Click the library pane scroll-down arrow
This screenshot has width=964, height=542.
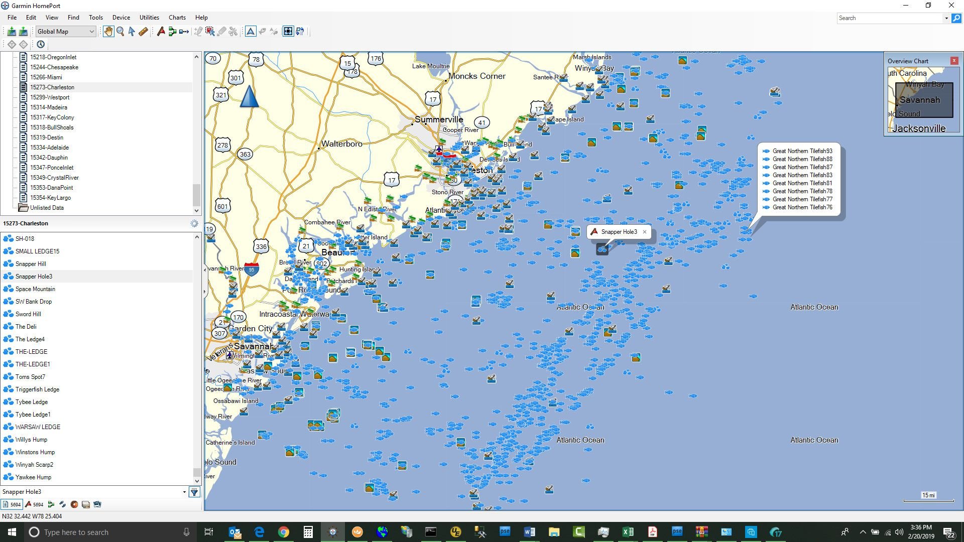(196, 211)
